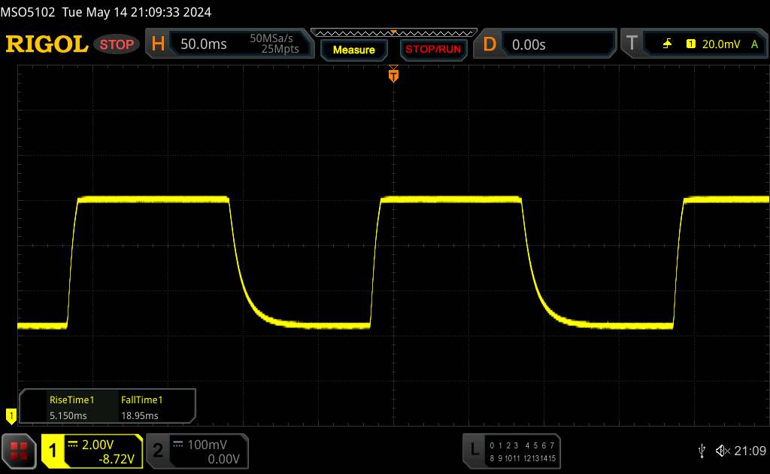Click the waveform memory position bar
770x474 pixels.
(394, 33)
